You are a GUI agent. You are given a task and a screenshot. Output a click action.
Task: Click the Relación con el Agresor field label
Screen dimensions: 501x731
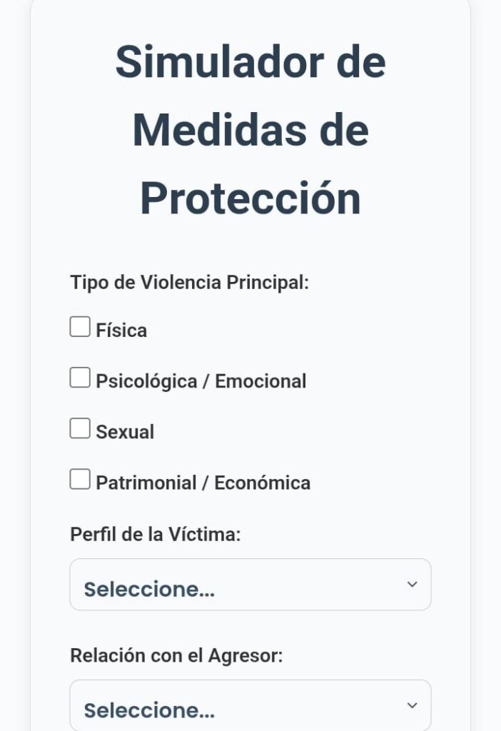pyautogui.click(x=176, y=655)
